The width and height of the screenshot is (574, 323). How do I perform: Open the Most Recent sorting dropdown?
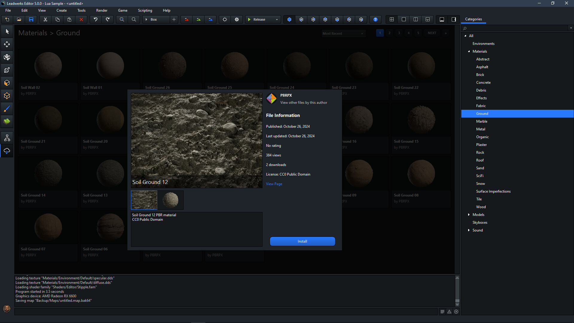coord(343,33)
